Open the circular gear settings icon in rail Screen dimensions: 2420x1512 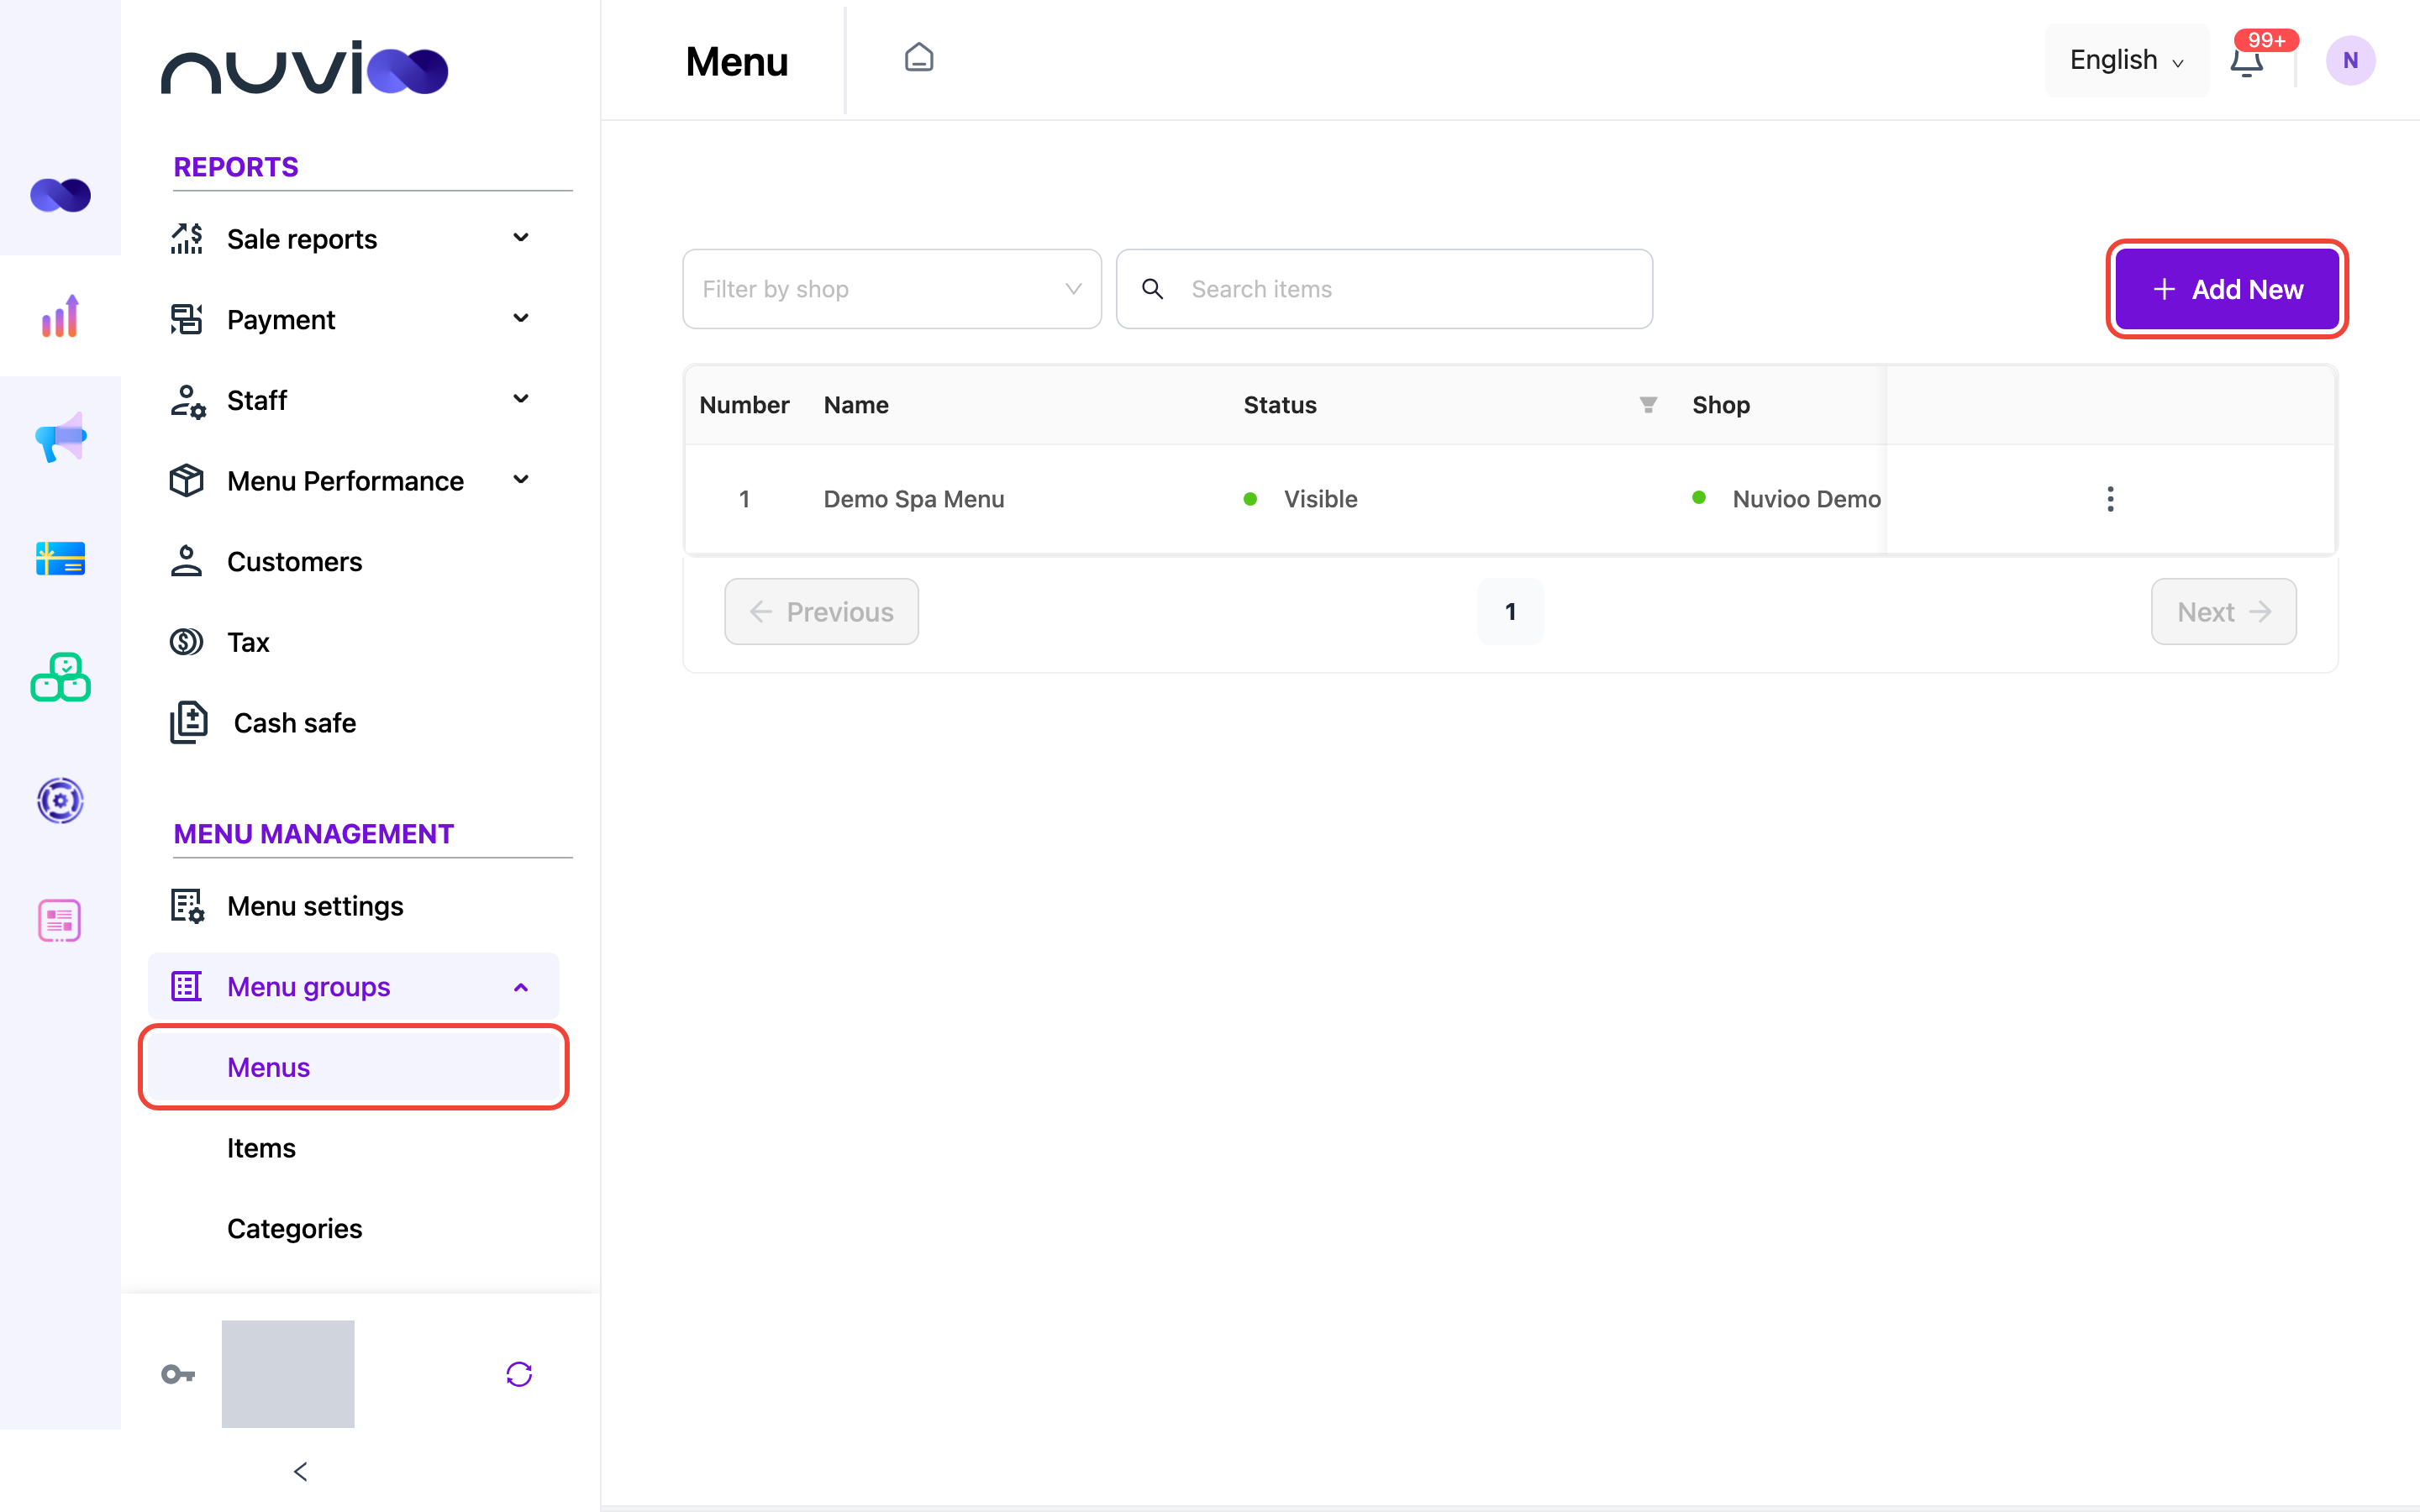click(60, 800)
